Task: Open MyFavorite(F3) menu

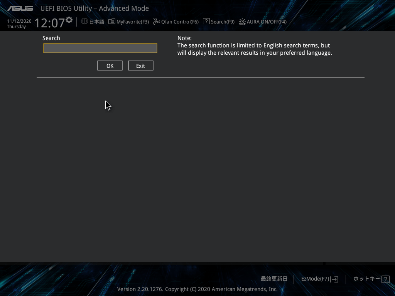Action: (133, 22)
